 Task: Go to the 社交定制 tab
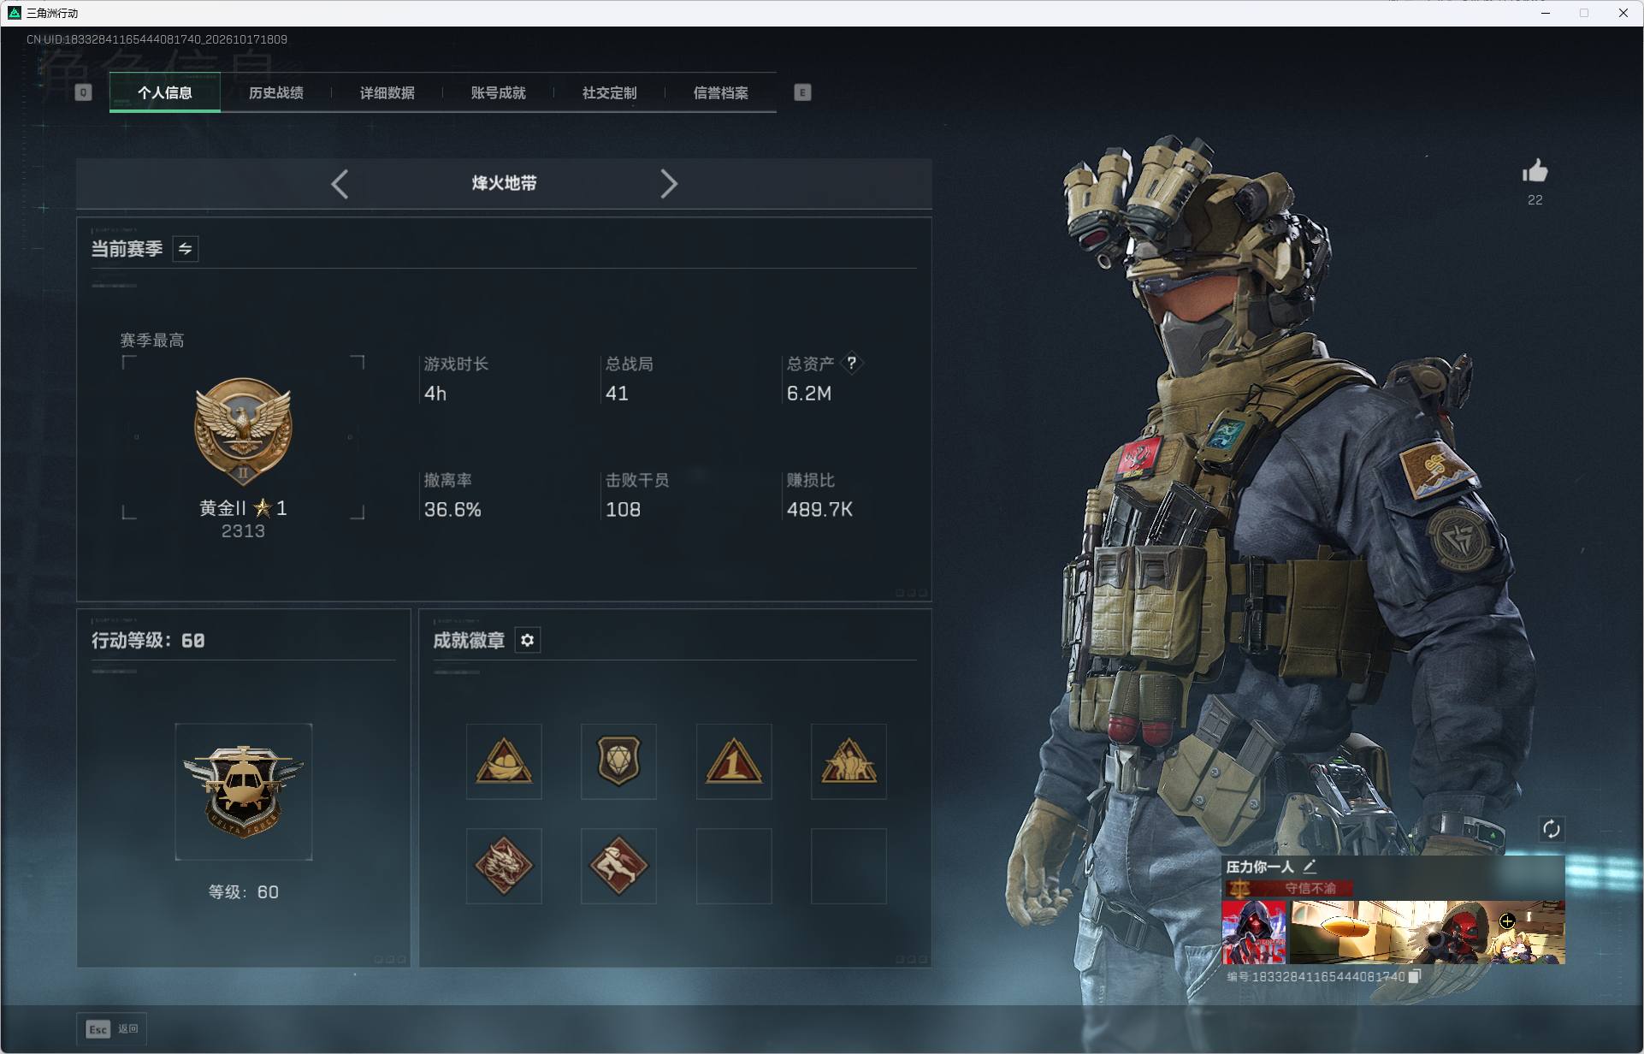[610, 92]
